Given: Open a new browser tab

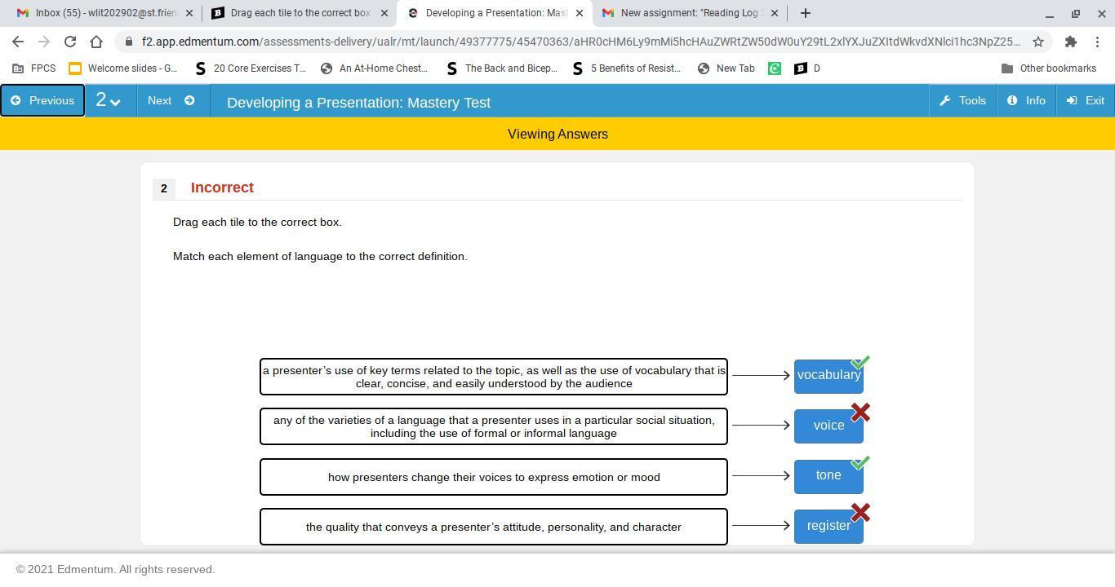Looking at the screenshot, I should click(806, 13).
